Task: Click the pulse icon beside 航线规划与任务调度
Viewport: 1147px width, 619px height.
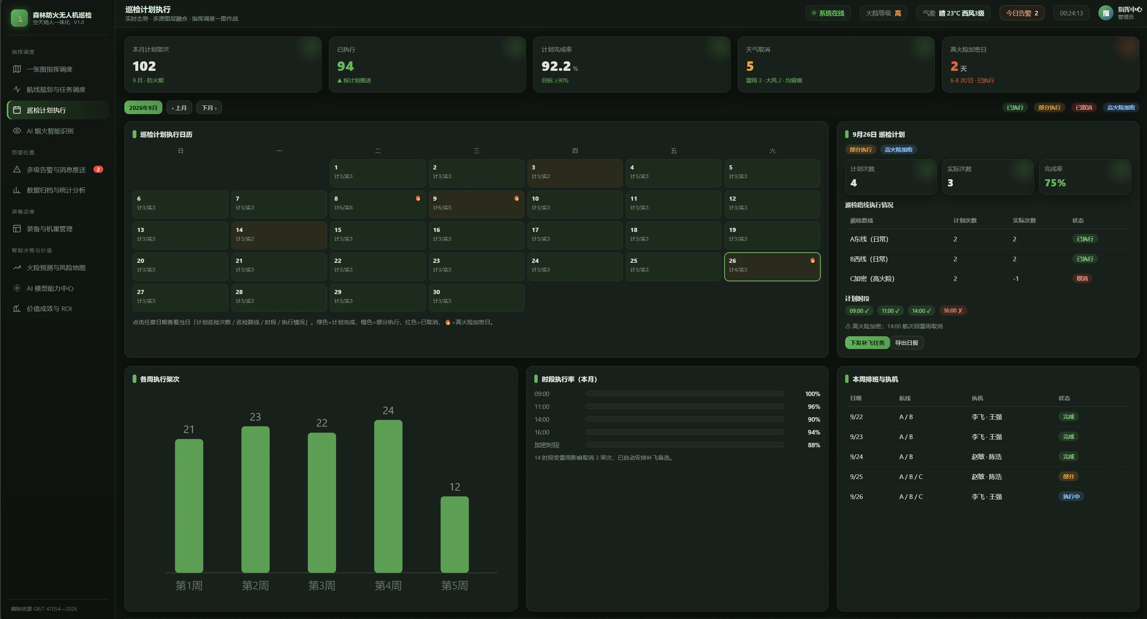Action: pos(17,90)
